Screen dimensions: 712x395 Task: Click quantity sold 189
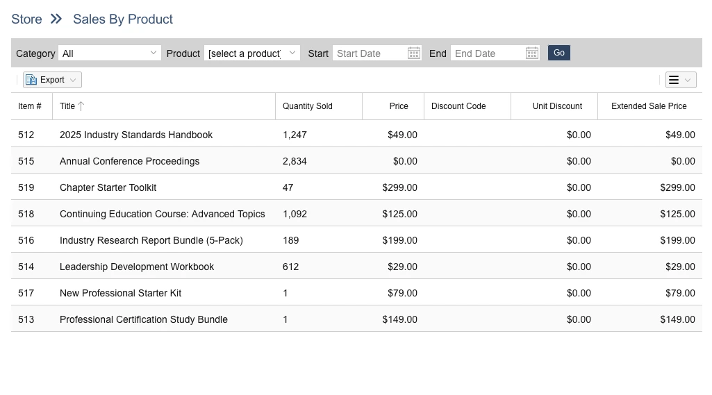click(x=290, y=240)
